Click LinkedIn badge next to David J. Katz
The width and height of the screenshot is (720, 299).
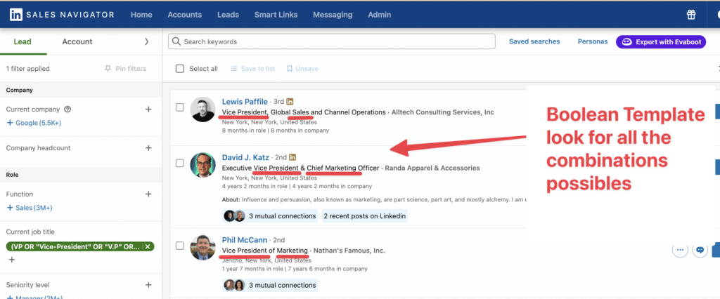click(292, 157)
